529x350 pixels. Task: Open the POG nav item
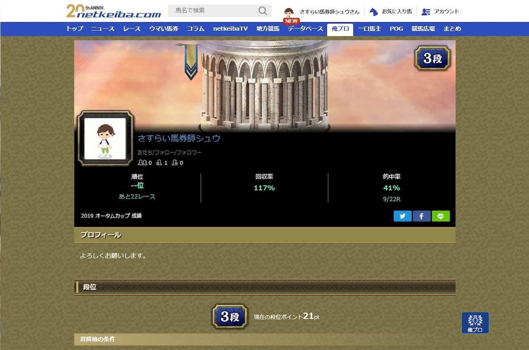click(396, 29)
